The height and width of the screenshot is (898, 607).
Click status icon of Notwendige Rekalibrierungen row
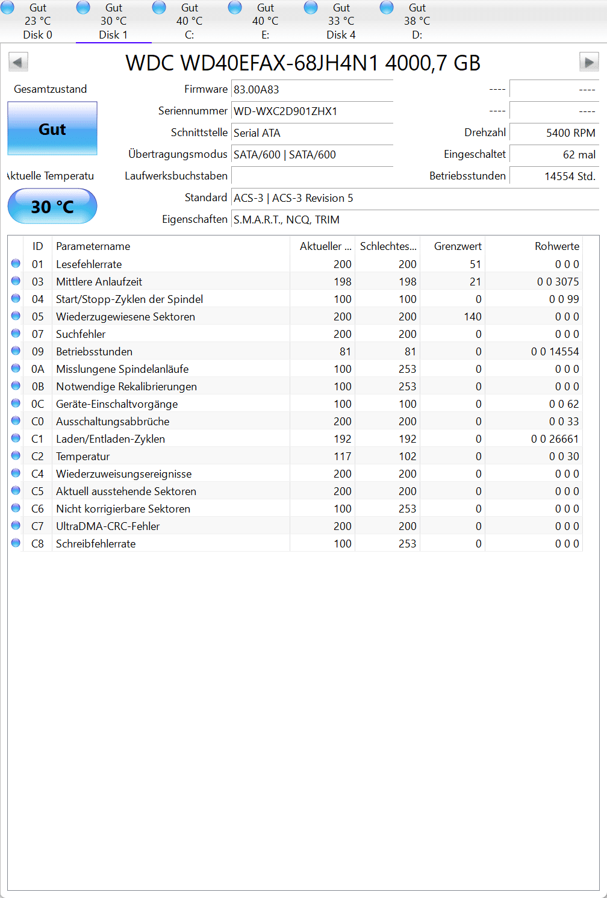click(x=16, y=385)
